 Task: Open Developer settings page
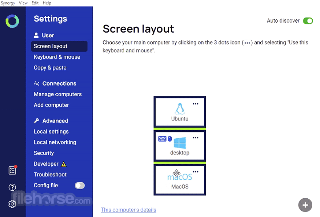[46, 164]
